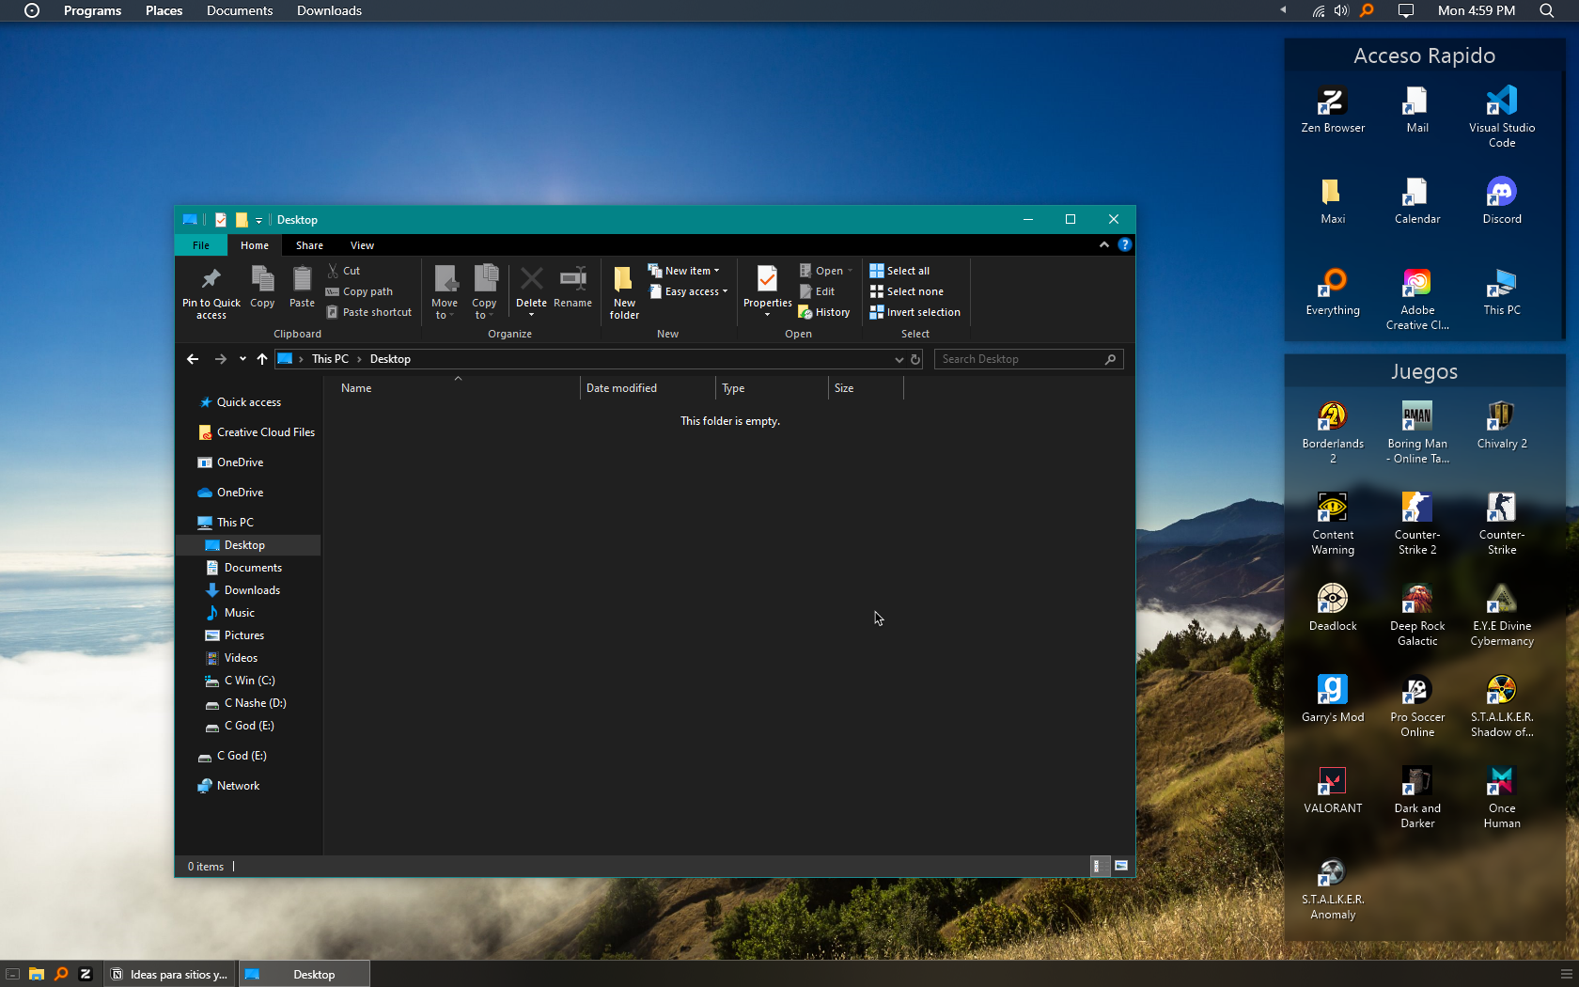Click the Search Desktop input field
The image size is (1579, 987).
coord(1020,359)
